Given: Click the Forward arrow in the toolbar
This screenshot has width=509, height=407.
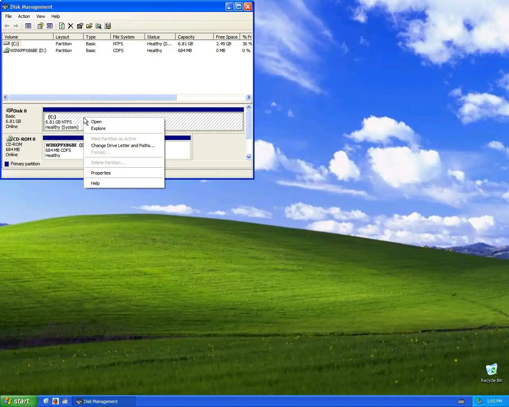Looking at the screenshot, I should coord(16,26).
